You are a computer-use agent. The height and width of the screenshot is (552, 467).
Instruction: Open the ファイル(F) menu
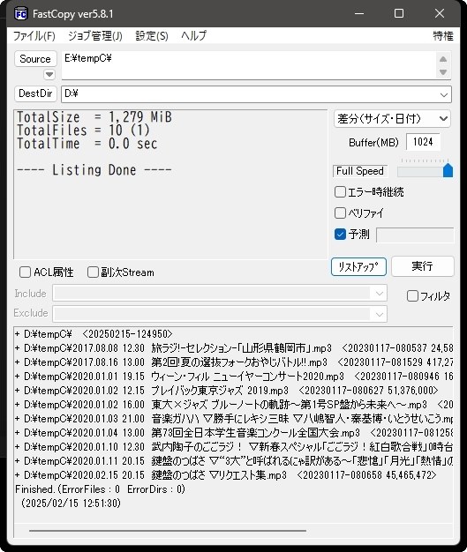[x=34, y=35]
